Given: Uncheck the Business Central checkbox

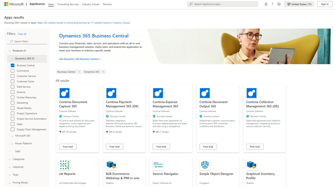Looking at the screenshot, I should 12,66.
